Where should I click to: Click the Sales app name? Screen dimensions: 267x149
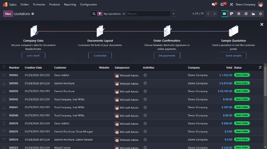tap(13, 5)
